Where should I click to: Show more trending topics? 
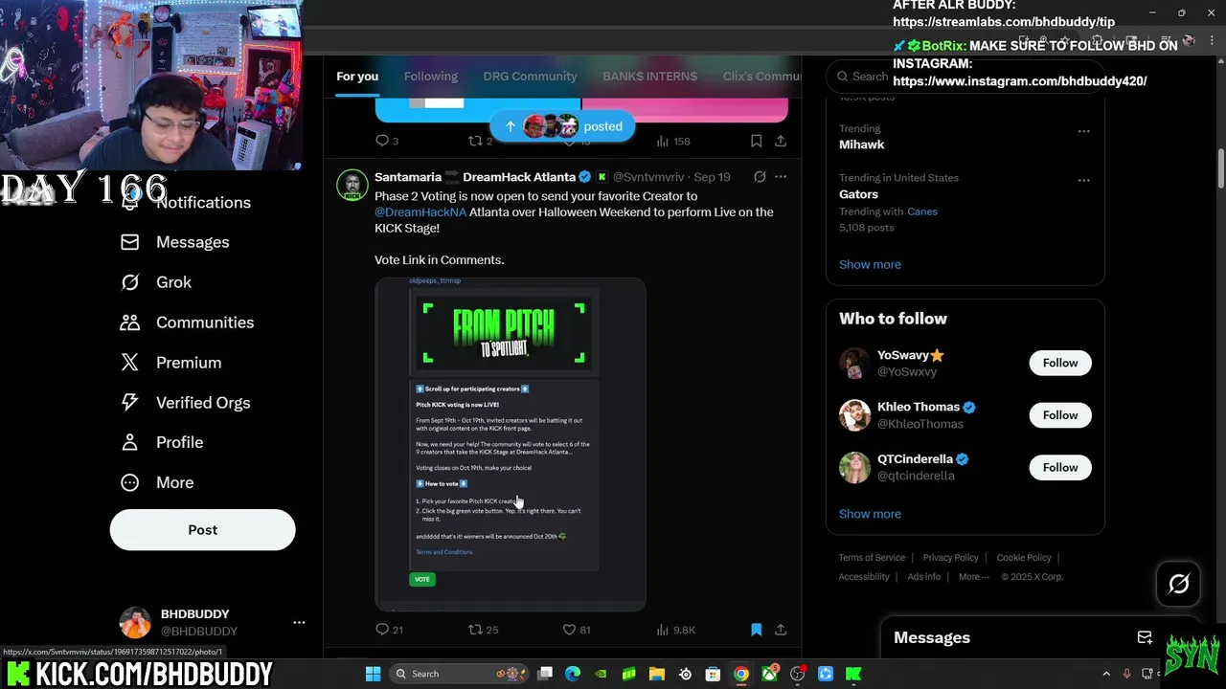[x=870, y=264]
